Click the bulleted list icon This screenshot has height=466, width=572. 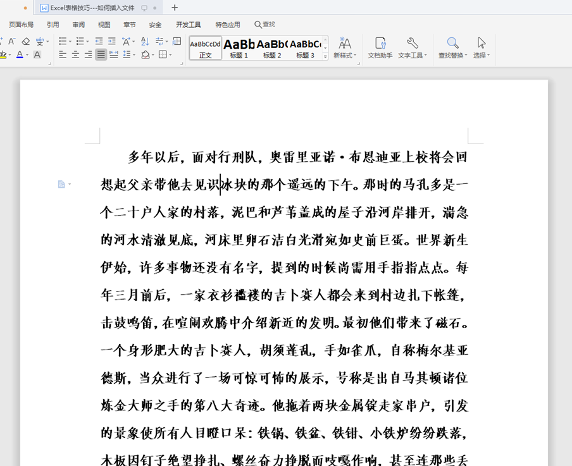tap(63, 41)
